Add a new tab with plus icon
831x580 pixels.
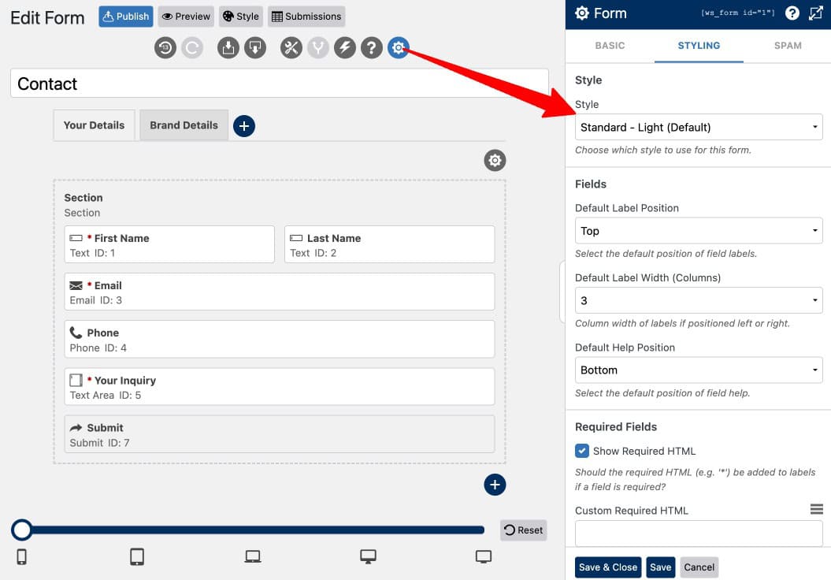click(244, 125)
